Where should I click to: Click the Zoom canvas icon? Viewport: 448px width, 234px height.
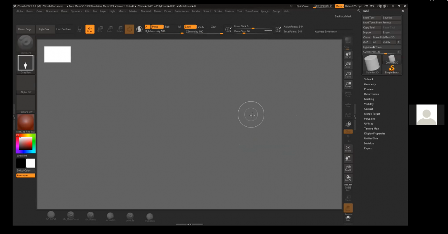(x=348, y=65)
